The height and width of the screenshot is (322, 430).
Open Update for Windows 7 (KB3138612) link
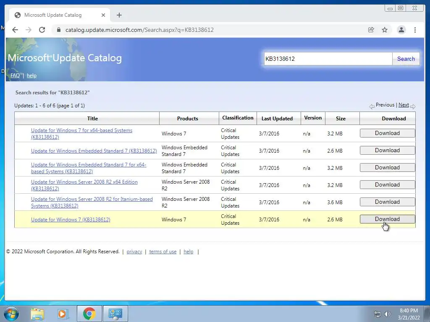tap(71, 220)
